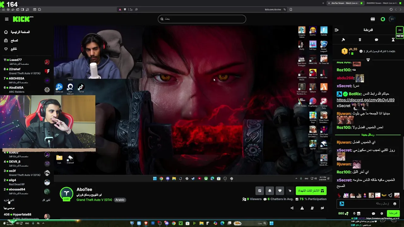Screen dimensions: 404x227
Task: Open the chat bubble icon in chat header
Action: (377, 40)
